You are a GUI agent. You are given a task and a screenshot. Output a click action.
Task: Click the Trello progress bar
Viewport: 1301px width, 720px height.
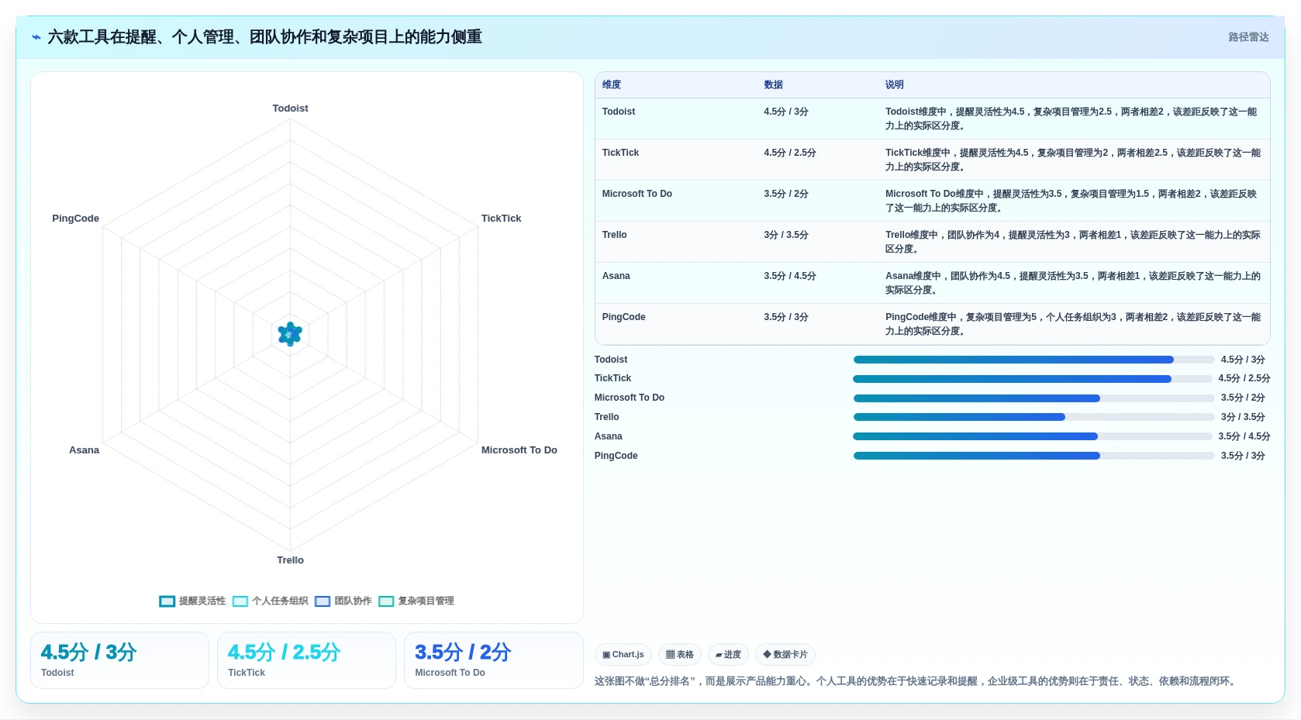(x=1034, y=417)
